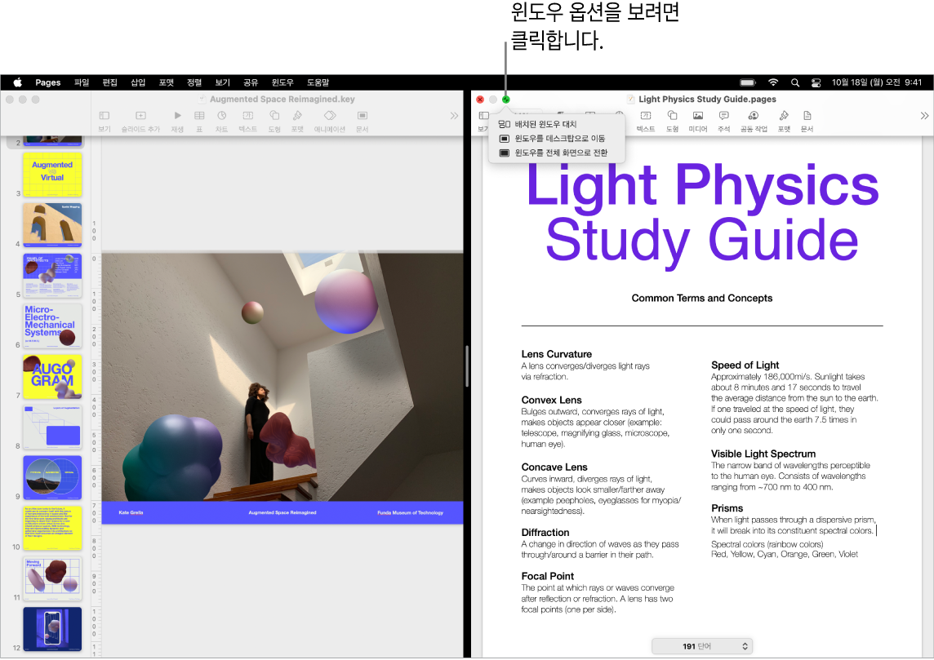Viewport: 934px width, 660px height.
Task: Open the 191 단어 word count dropdown
Action: point(700,645)
